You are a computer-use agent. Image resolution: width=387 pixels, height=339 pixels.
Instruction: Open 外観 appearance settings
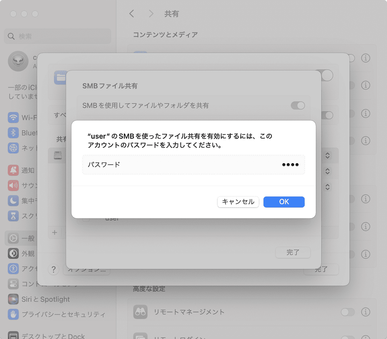coord(21,253)
